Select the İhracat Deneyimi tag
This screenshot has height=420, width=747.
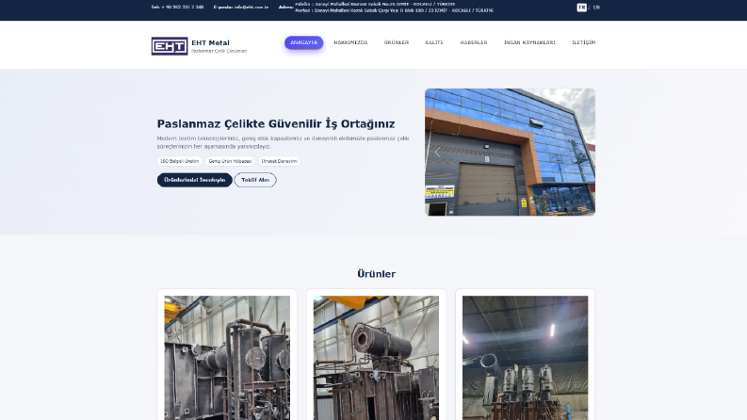point(279,161)
